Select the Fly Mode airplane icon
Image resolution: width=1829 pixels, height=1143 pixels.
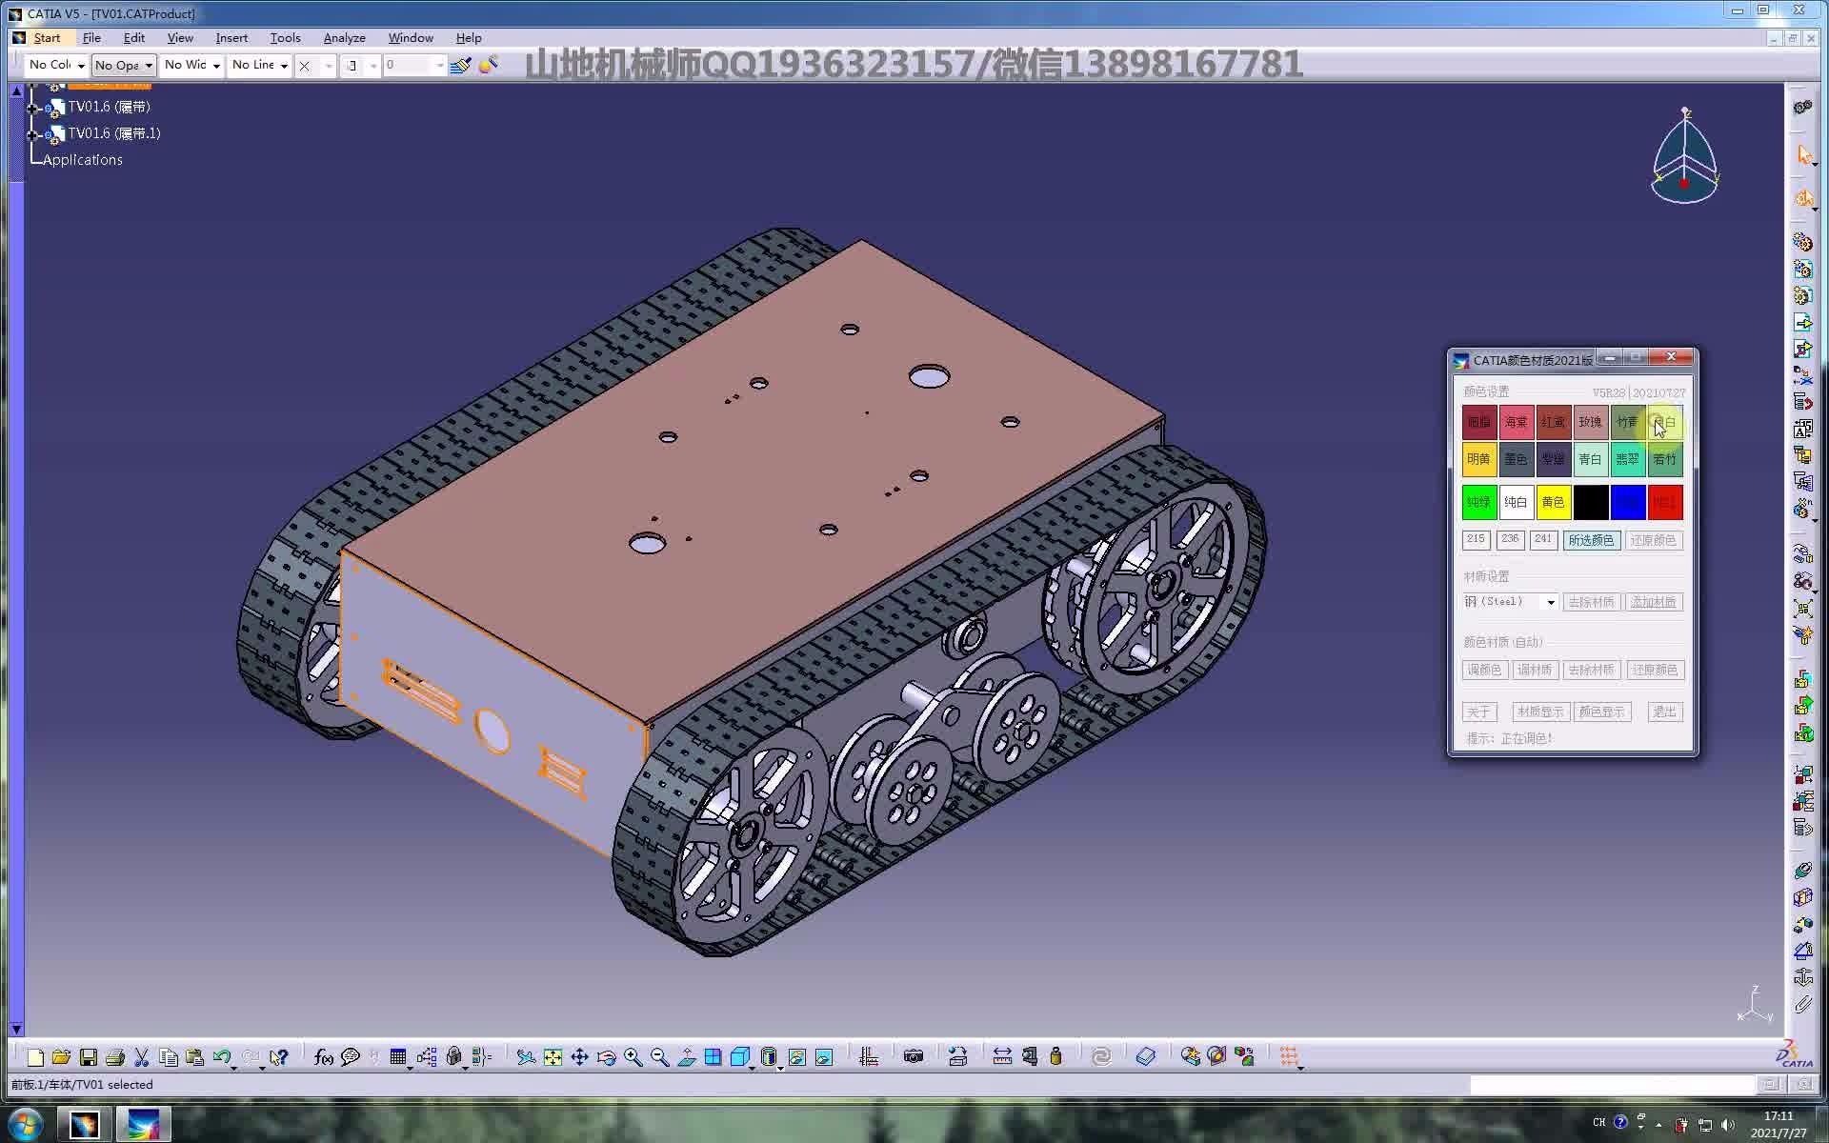(x=526, y=1057)
